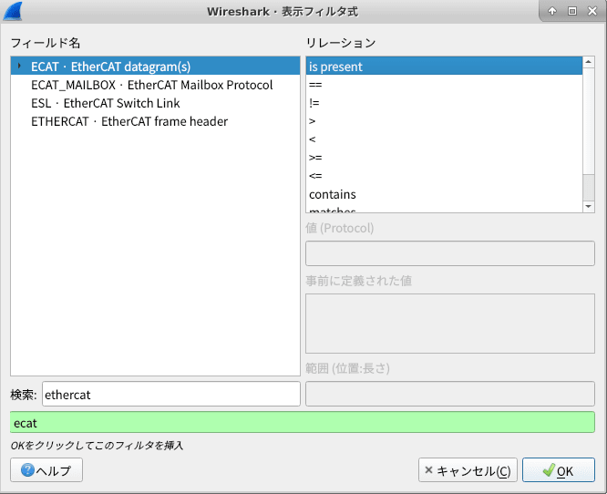Choose the 'contains' relation

pos(444,194)
